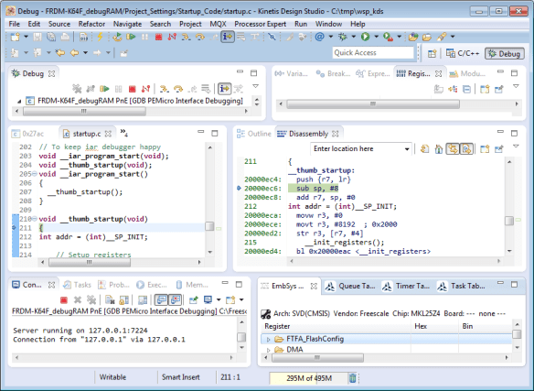Click heap status 295M of 495M bar
Image resolution: width=534 pixels, height=391 pixels.
[308, 378]
